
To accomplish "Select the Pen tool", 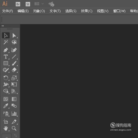I will (6, 50).
